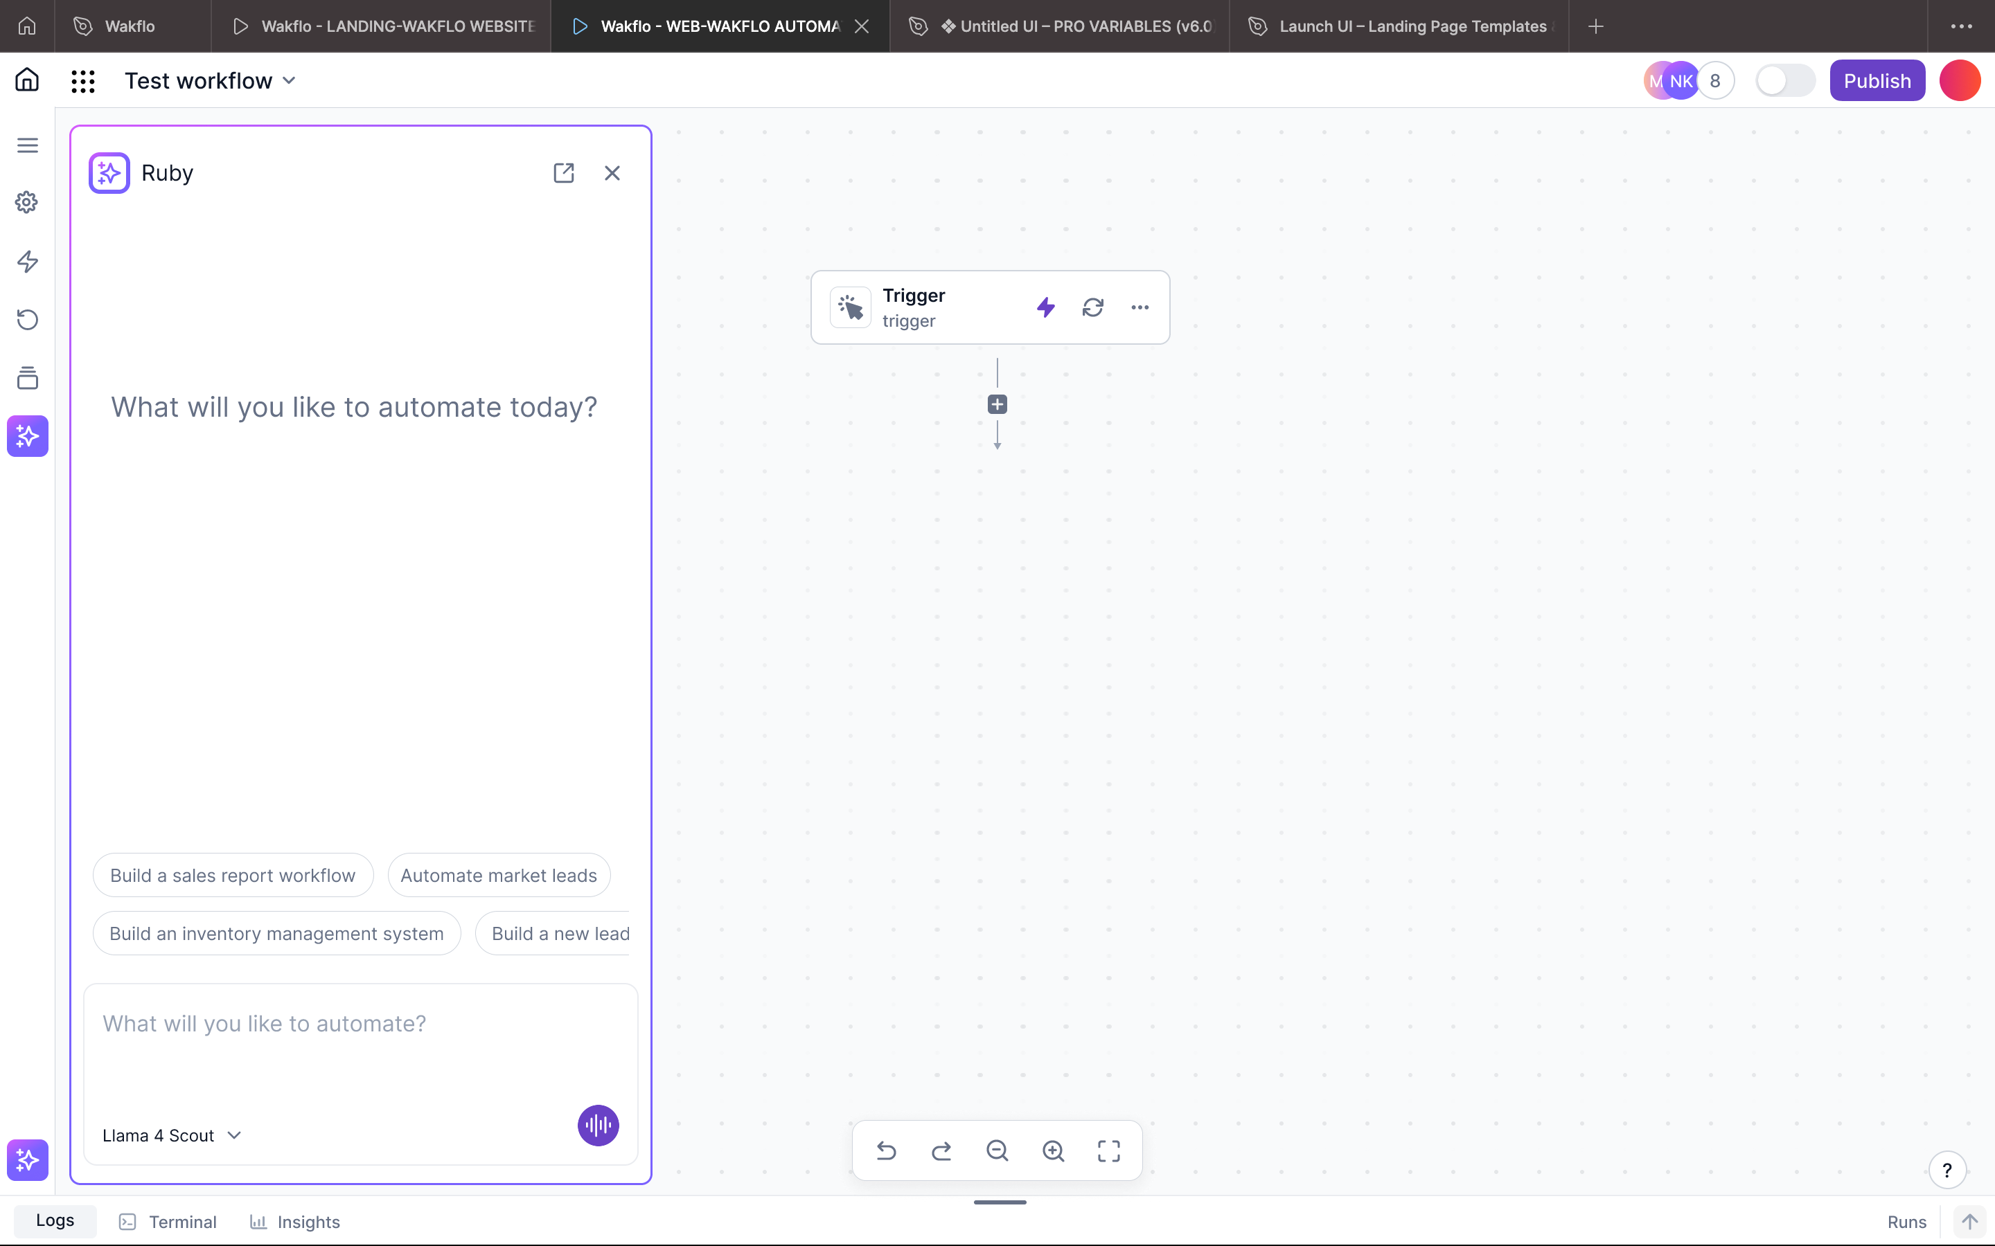Switch to the Logs tab
This screenshot has width=1995, height=1246.
point(55,1220)
